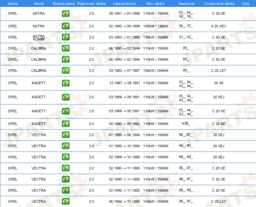Click 20 XEJ in the KADETT row
This screenshot has width=256, height=207.
(x=219, y=97)
